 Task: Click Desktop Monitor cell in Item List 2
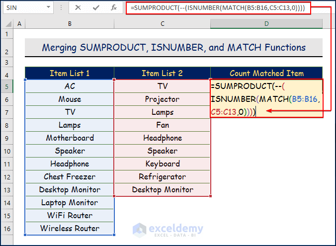pyautogui.click(x=162, y=190)
